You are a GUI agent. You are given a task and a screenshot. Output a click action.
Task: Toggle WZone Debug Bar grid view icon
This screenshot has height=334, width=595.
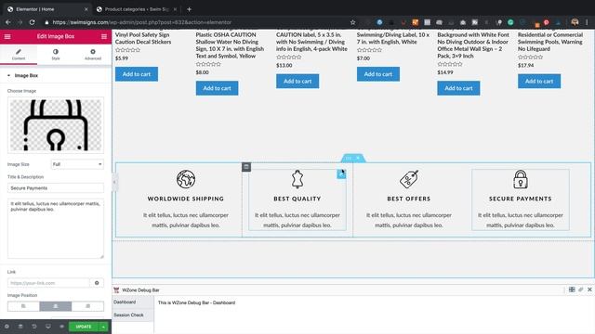tap(572, 289)
